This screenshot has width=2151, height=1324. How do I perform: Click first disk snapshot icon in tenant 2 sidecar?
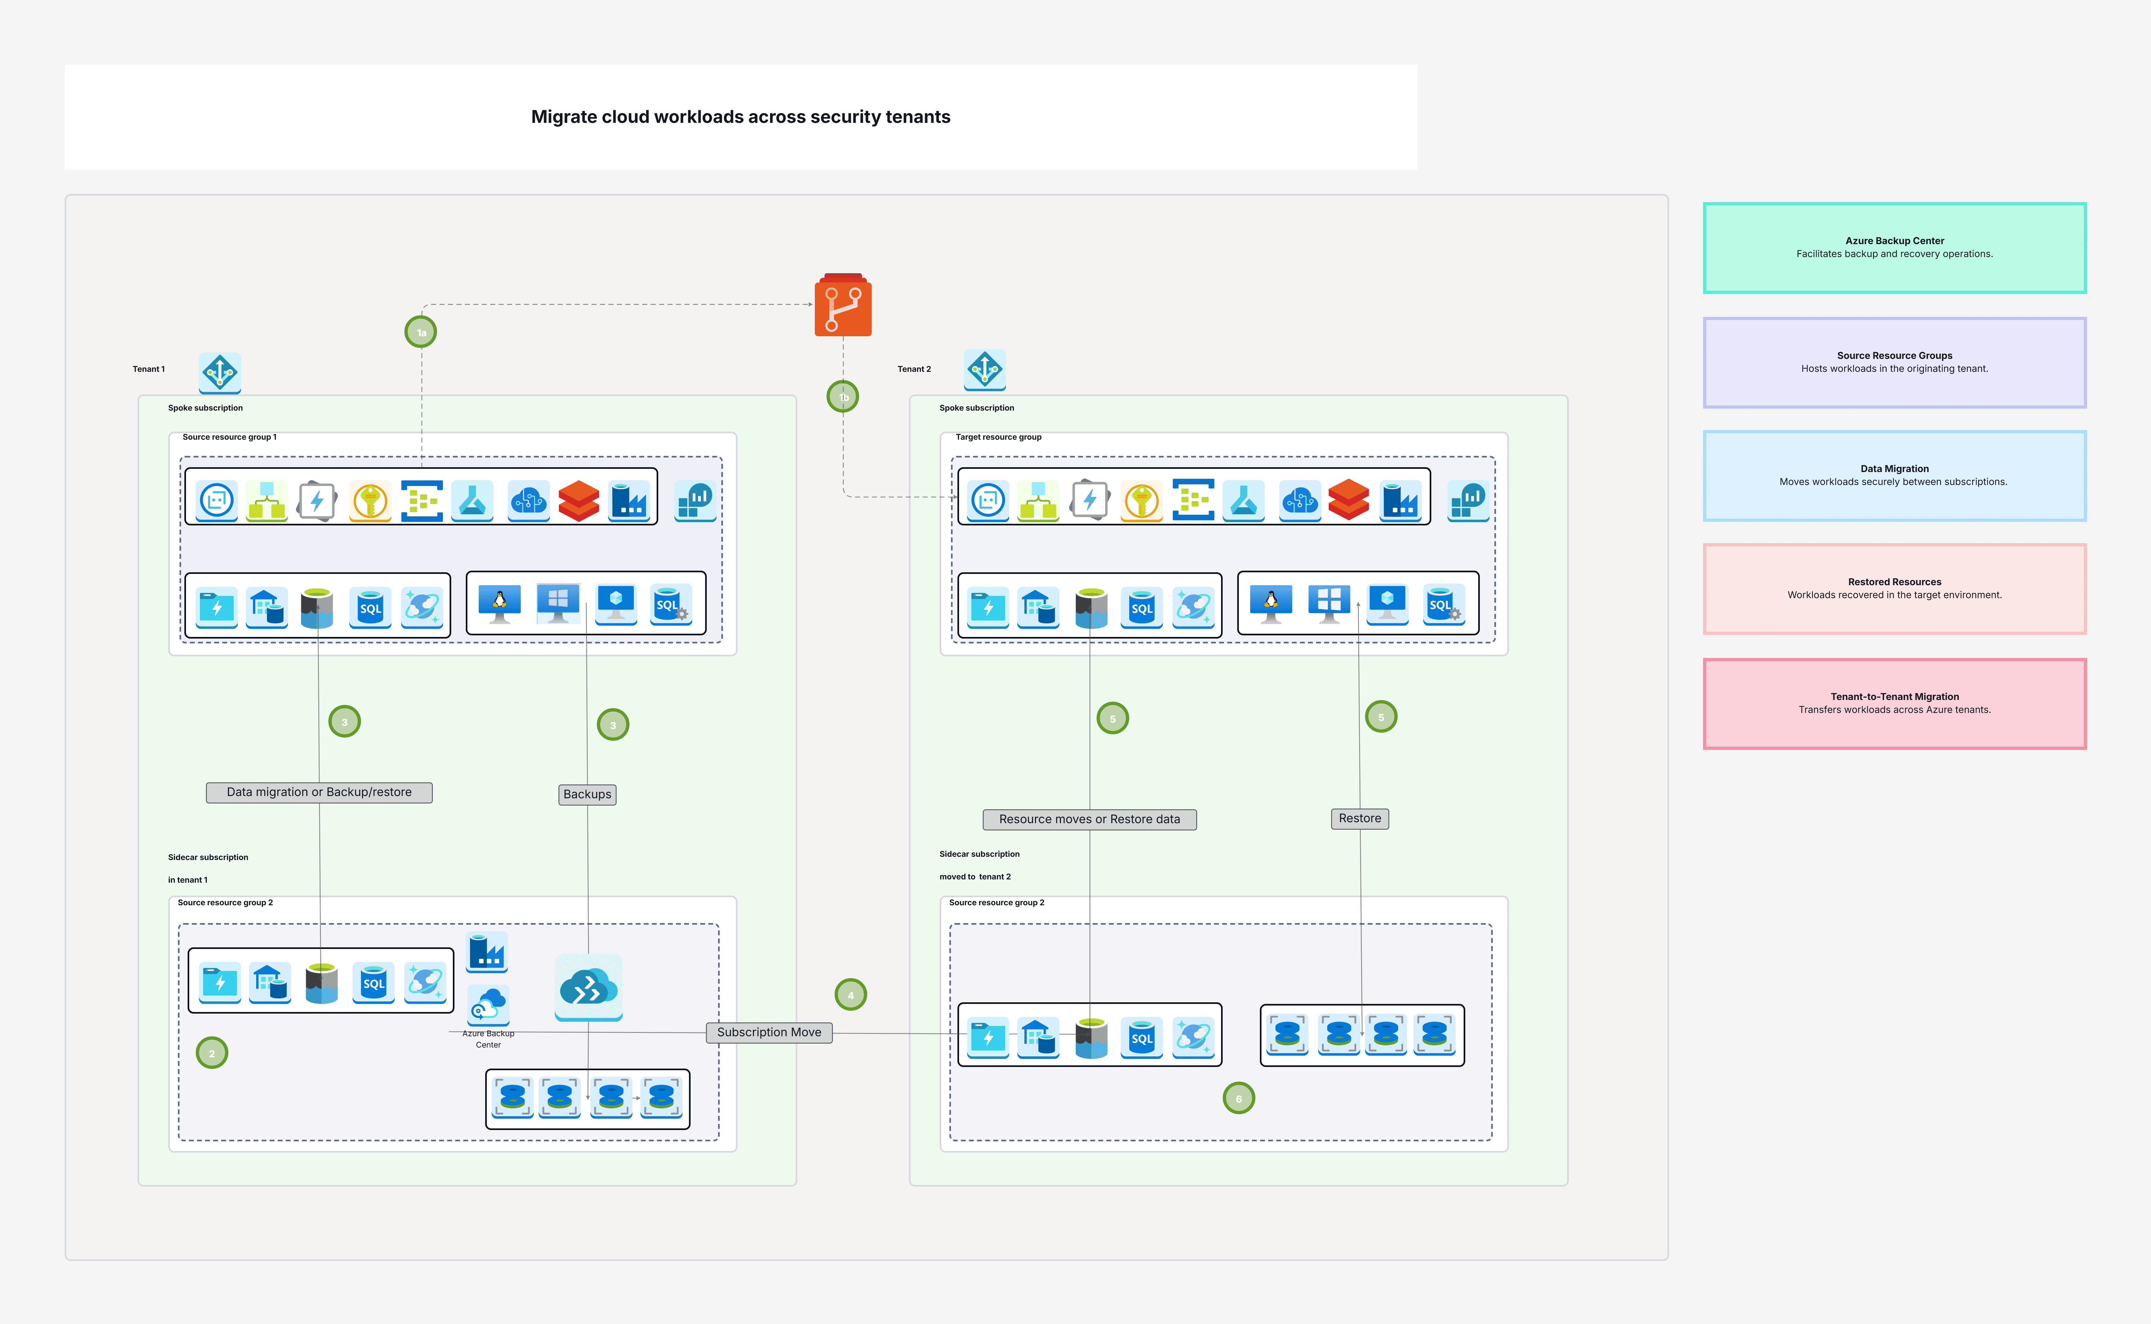coord(1287,1034)
